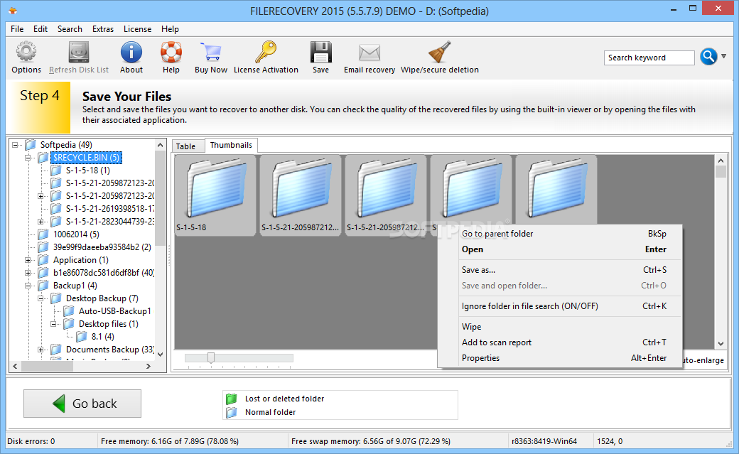Open the Extras menu
This screenshot has height=454, width=739.
click(x=103, y=28)
